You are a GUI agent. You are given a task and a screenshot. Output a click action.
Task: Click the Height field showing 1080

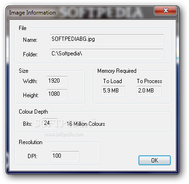[x=57, y=94]
